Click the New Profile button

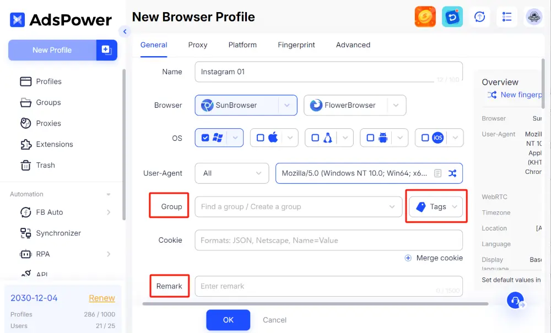click(x=52, y=50)
